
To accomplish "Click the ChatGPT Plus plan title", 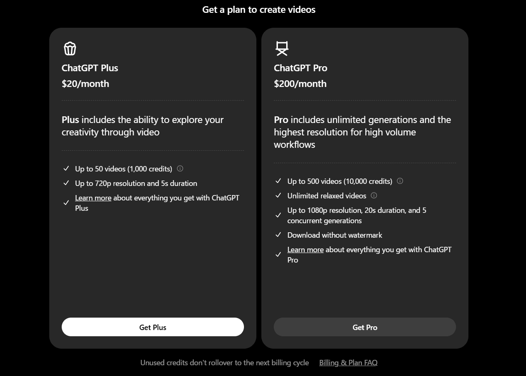I will (x=90, y=68).
